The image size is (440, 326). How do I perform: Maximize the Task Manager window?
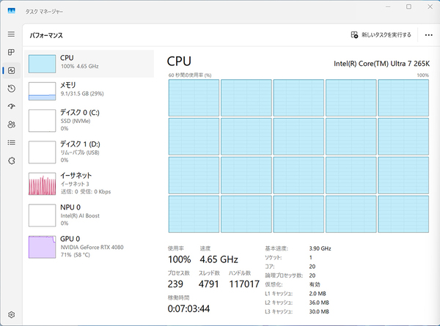pos(408,8)
